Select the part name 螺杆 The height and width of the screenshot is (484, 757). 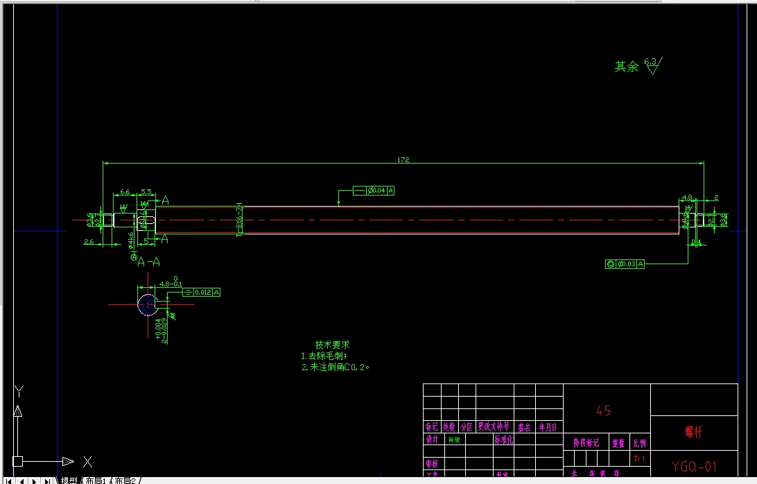(x=693, y=432)
